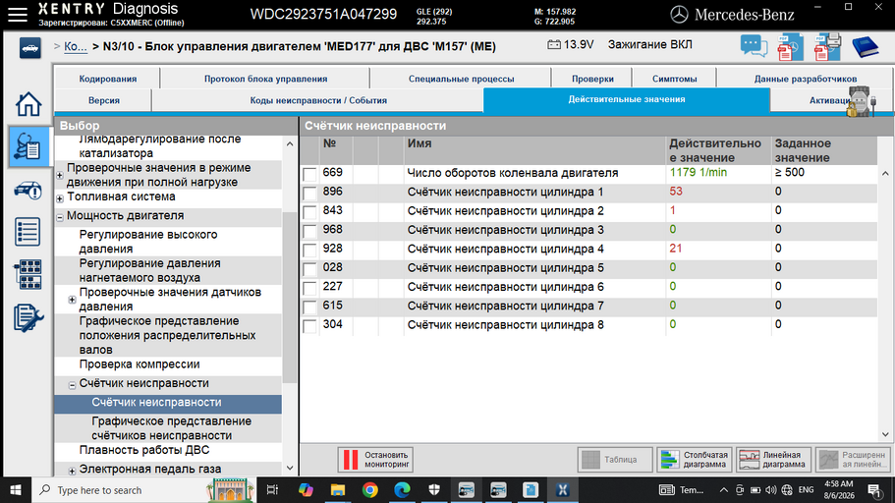Switch to the 'Кодирования' tab
This screenshot has height=503, width=895.
pyautogui.click(x=108, y=79)
